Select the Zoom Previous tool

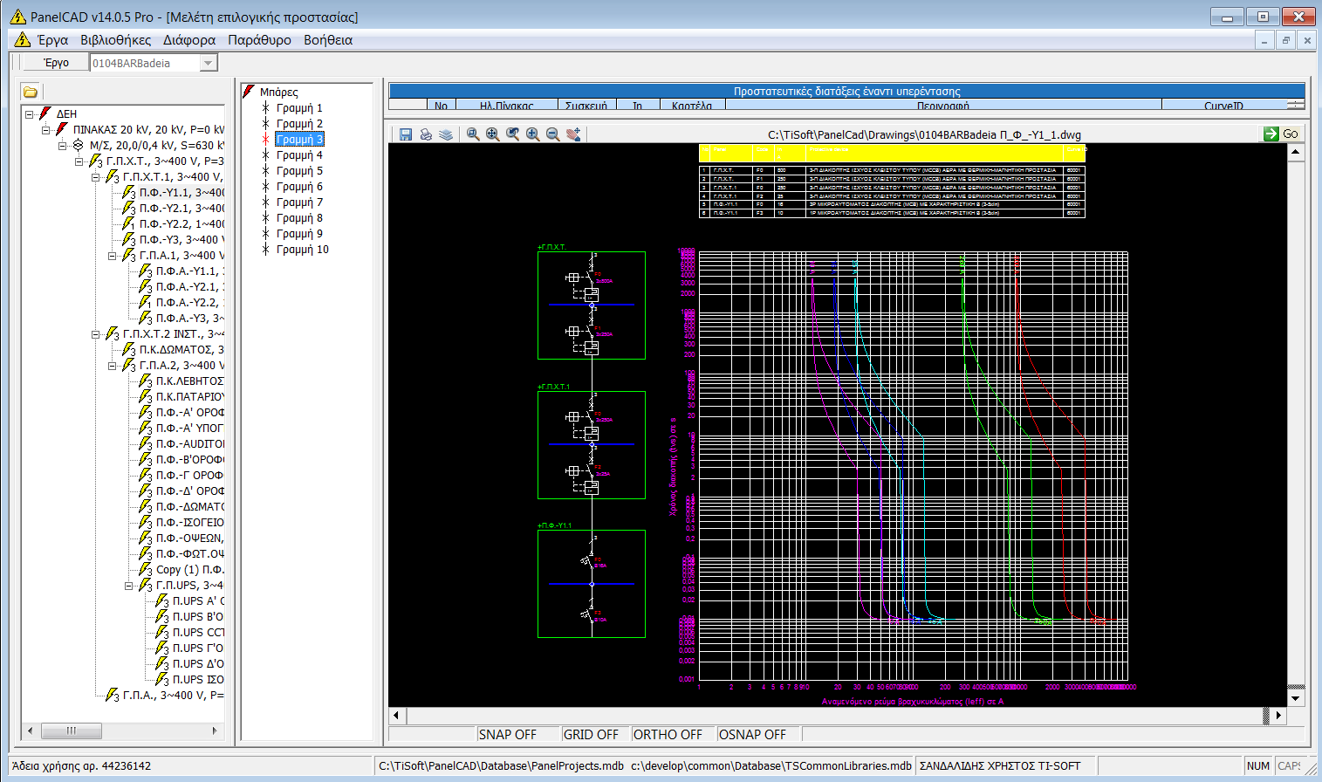point(512,134)
